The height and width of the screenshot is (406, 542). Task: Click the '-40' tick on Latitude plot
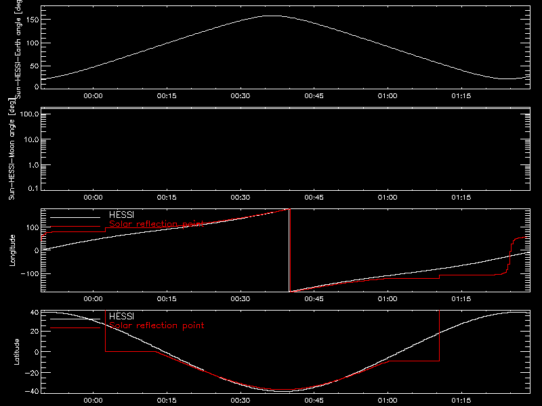coord(33,392)
